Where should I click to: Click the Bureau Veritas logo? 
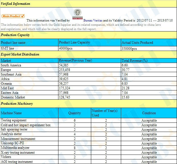point(78,14)
